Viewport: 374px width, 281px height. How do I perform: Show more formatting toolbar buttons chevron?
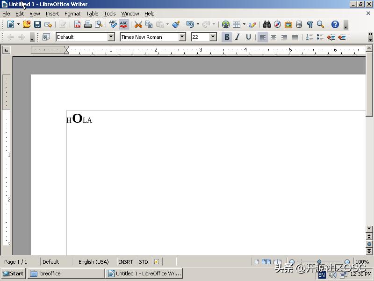coord(370,34)
